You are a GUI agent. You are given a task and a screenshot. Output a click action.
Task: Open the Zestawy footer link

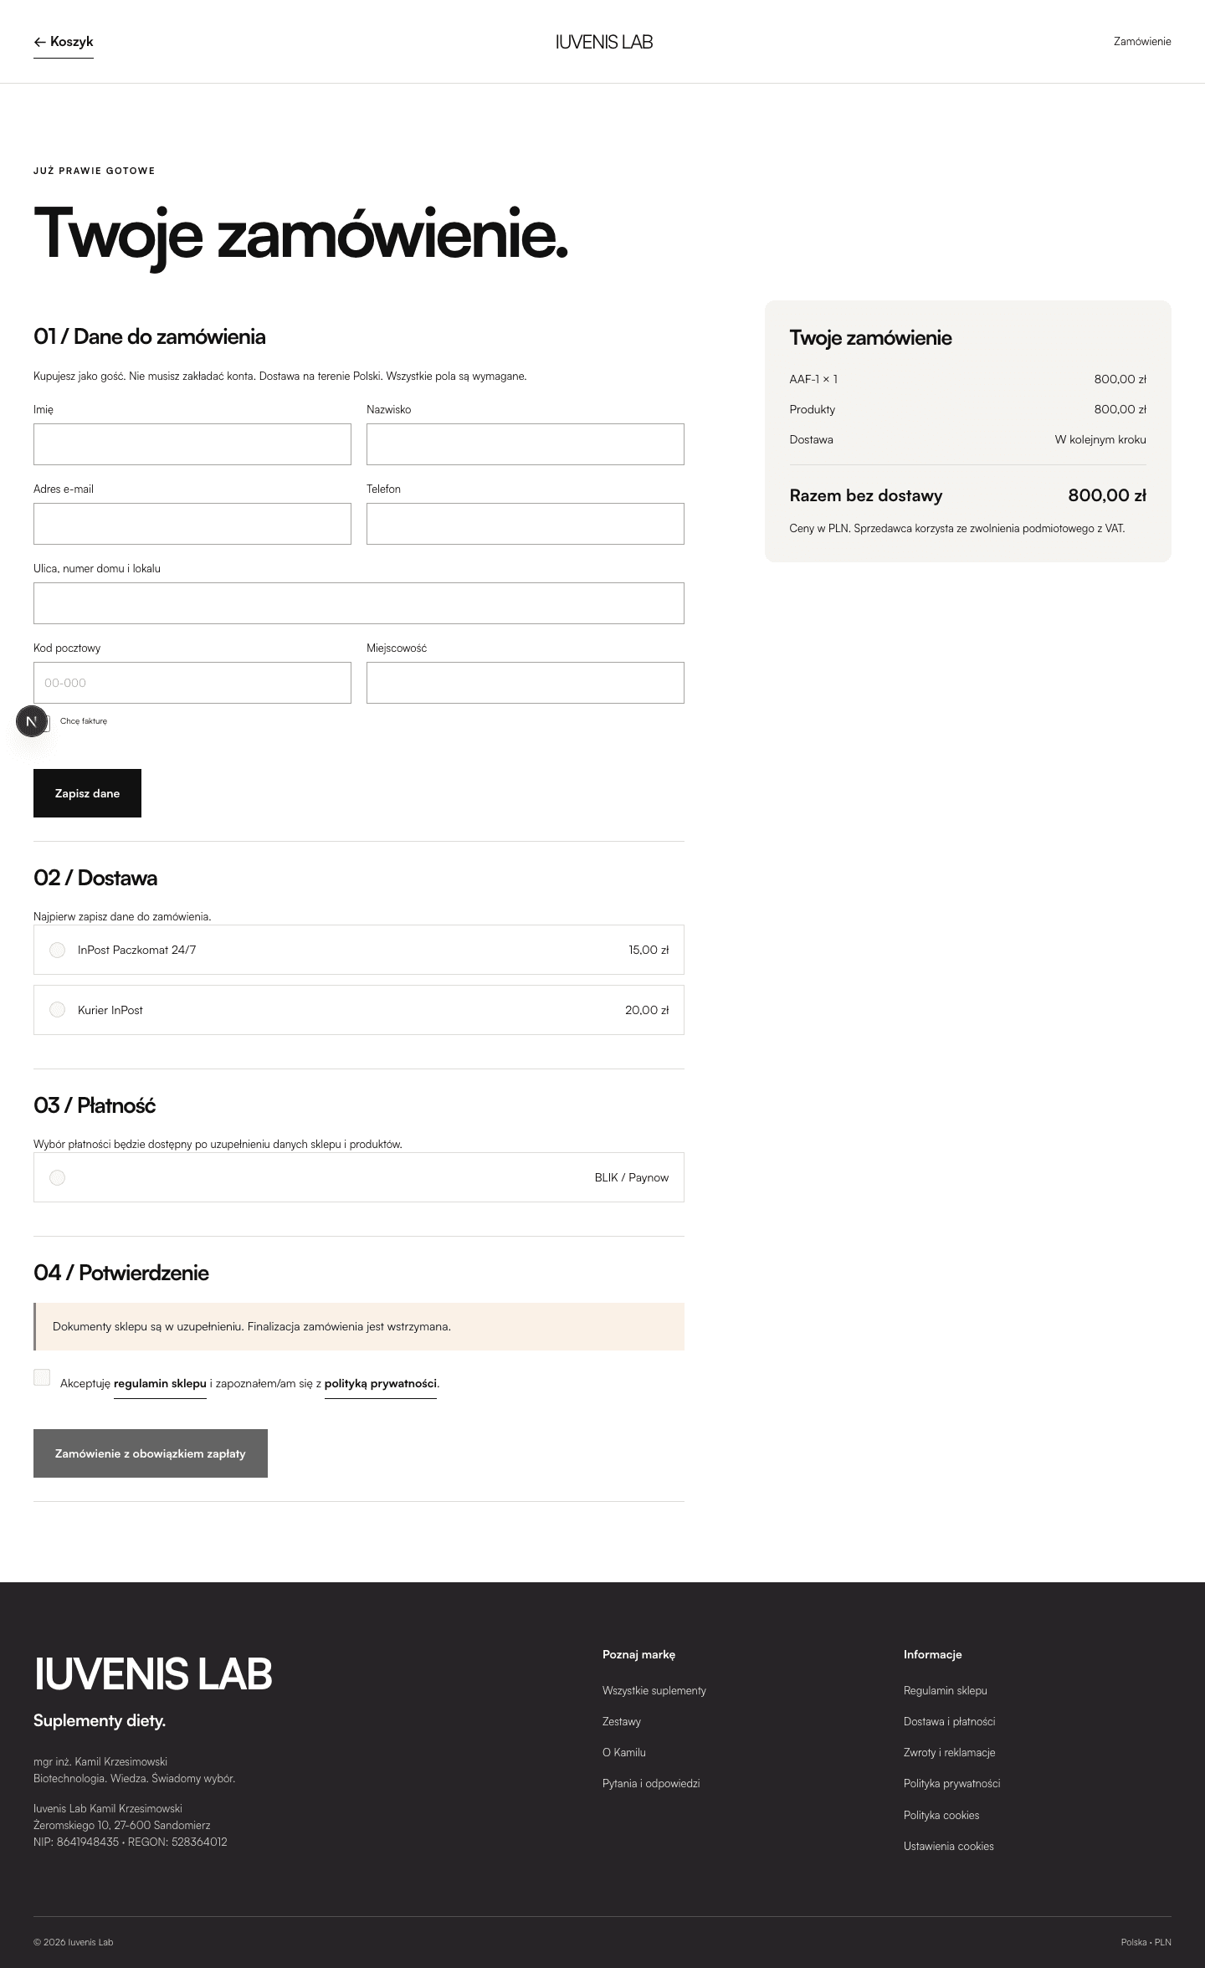[622, 1721]
